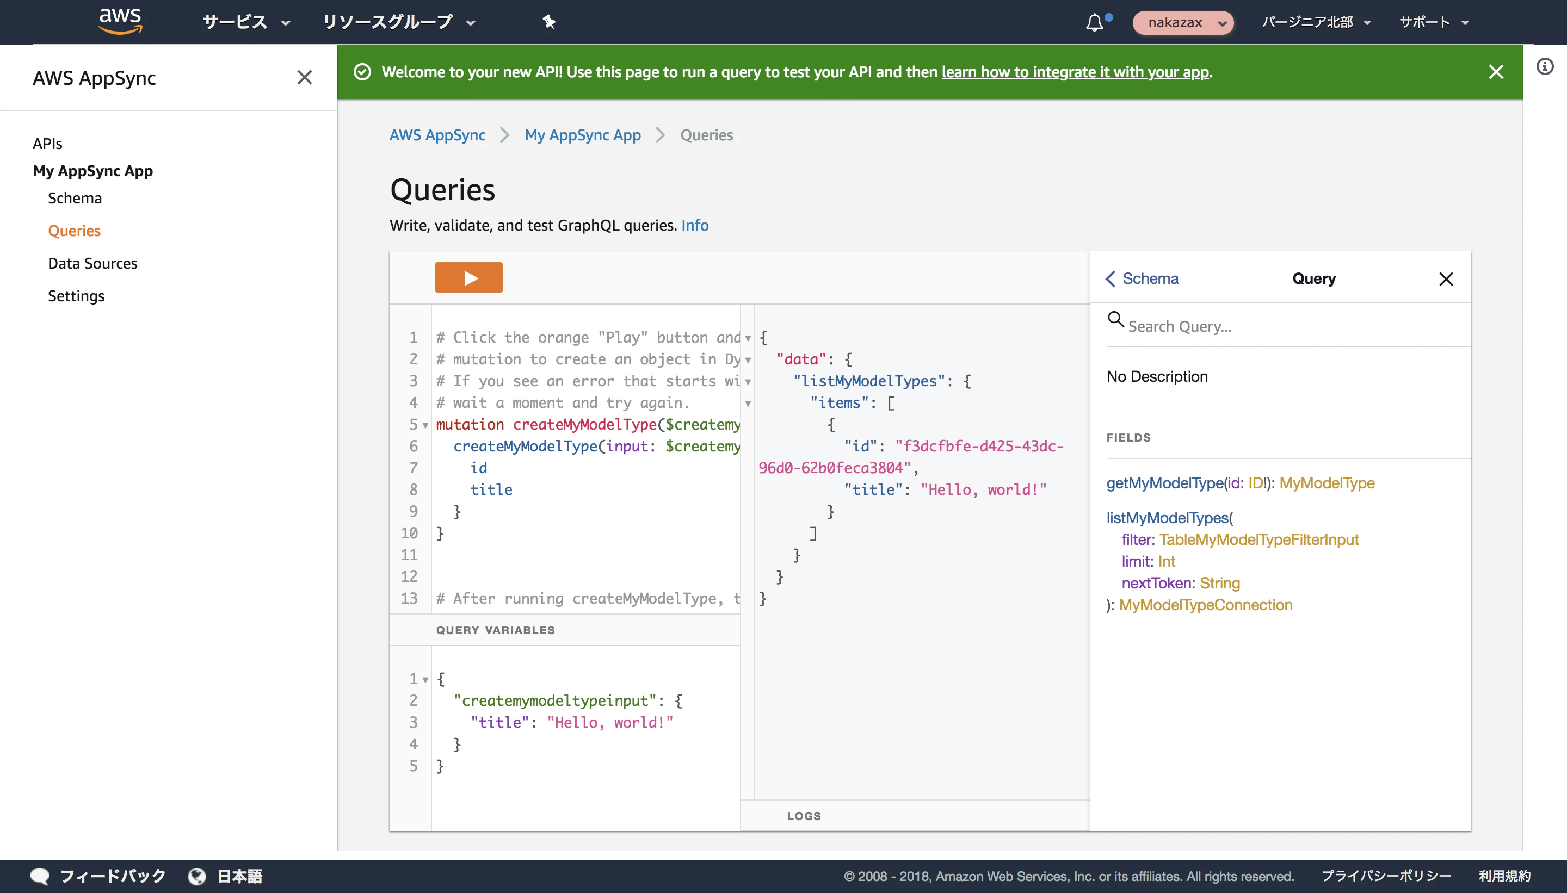Close the Query documentation panel

(1446, 279)
